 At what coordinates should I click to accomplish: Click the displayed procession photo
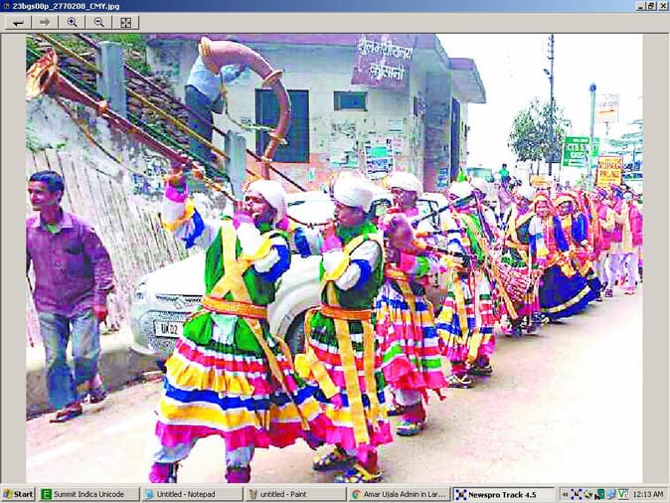(x=334, y=258)
